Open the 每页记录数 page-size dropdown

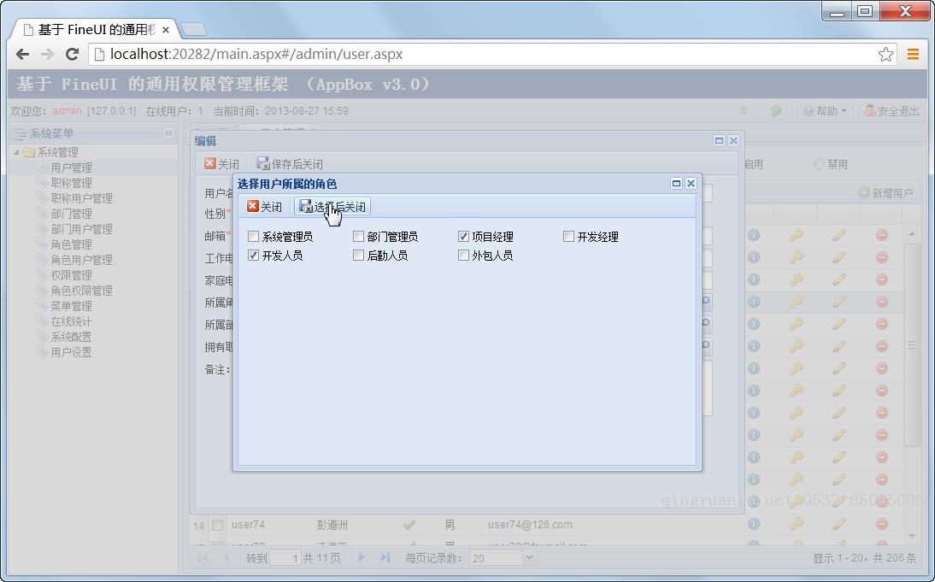click(529, 558)
